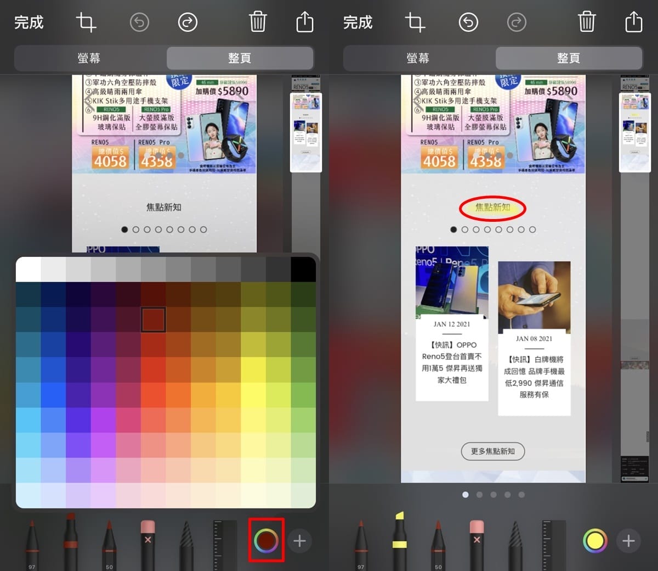This screenshot has width=658, height=571.
Task: Select the selected dark red swatch
Action: 153,320
